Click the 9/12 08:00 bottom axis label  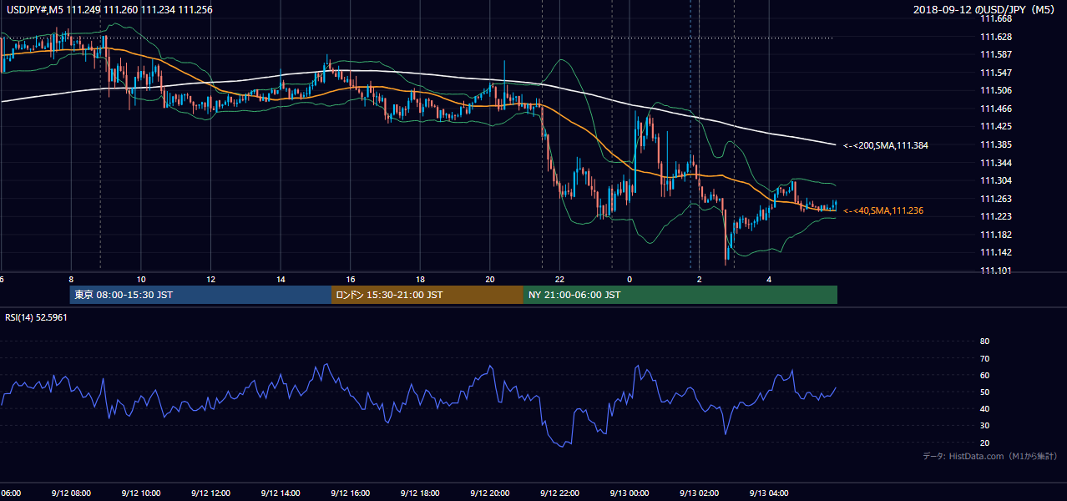tap(69, 493)
